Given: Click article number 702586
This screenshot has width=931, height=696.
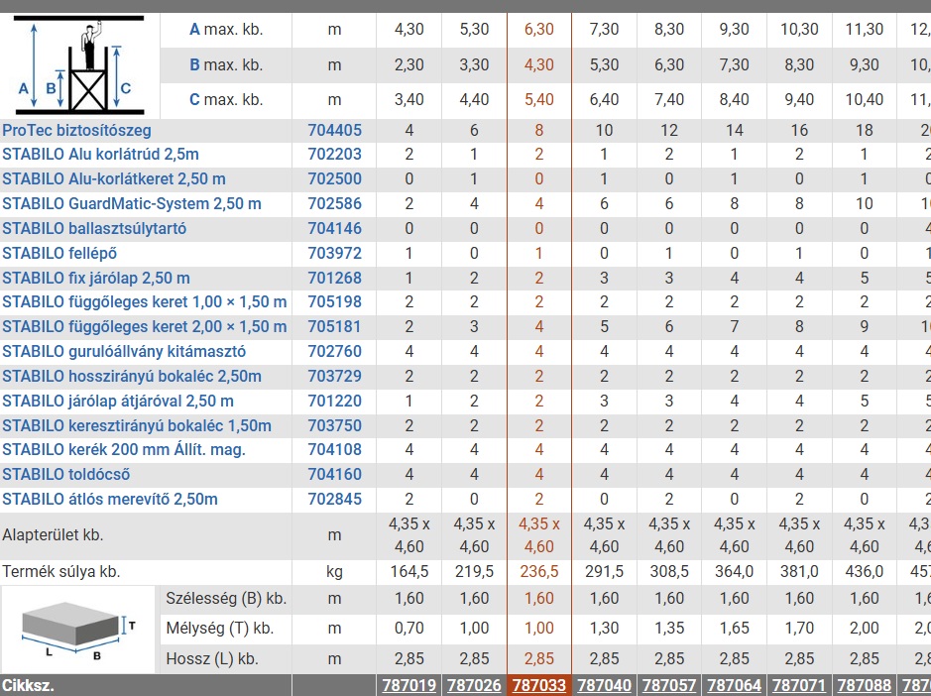Looking at the screenshot, I should (x=334, y=203).
